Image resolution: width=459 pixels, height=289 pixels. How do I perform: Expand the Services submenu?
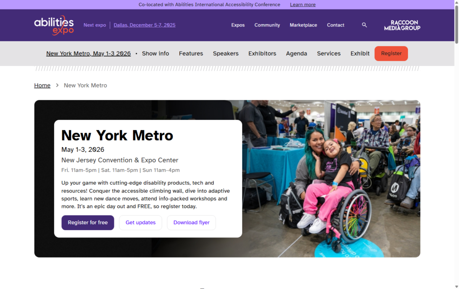[x=329, y=54]
